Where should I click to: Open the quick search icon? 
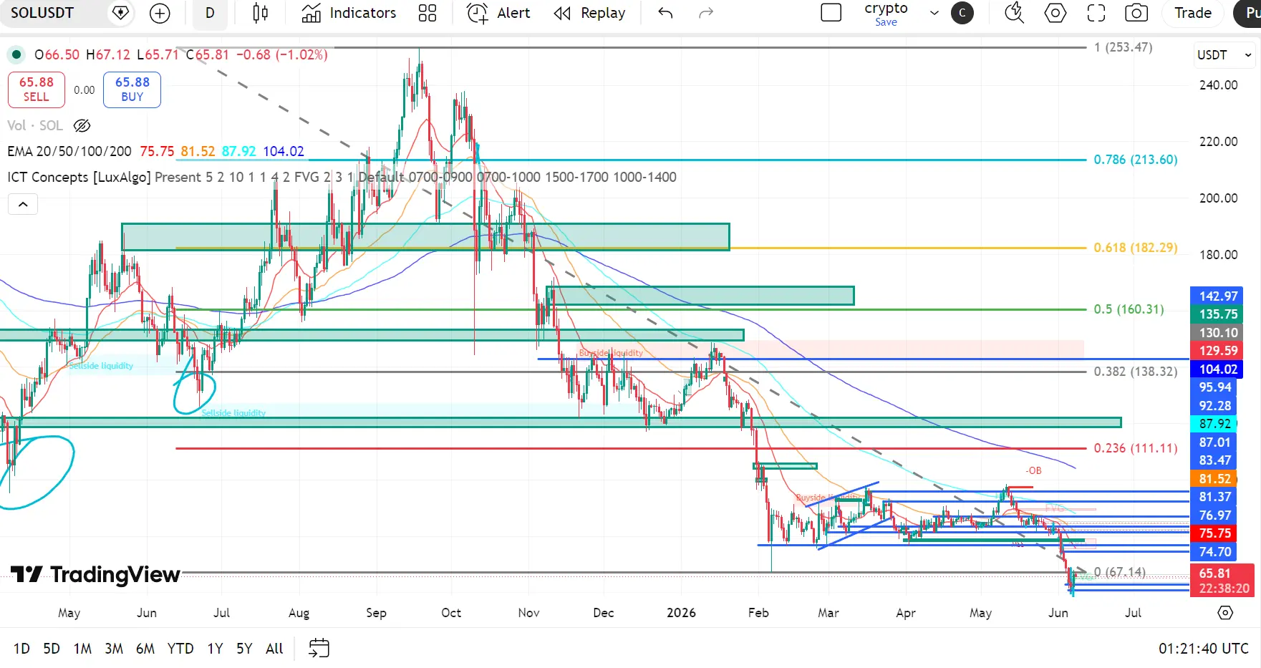(1014, 13)
